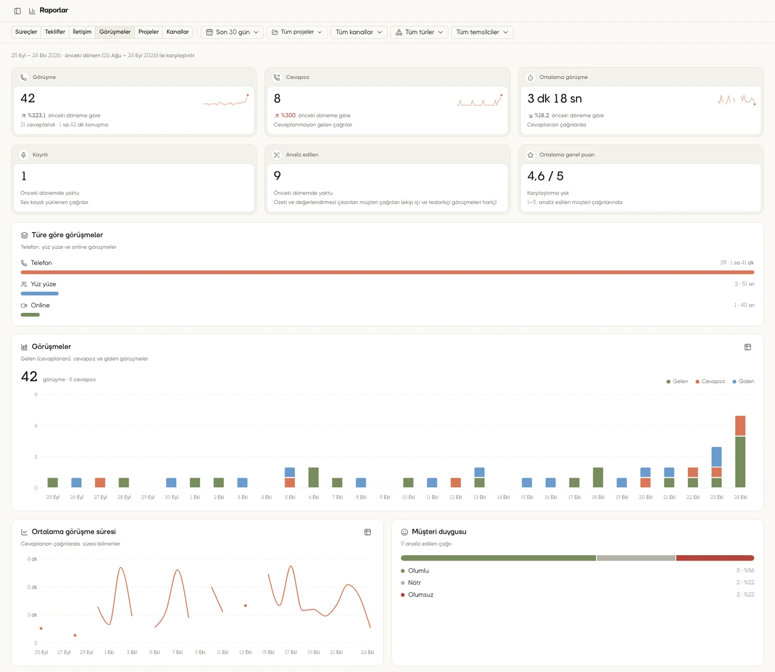Toggle Gelen series in the legend
The width and height of the screenshot is (775, 672).
[x=677, y=381]
